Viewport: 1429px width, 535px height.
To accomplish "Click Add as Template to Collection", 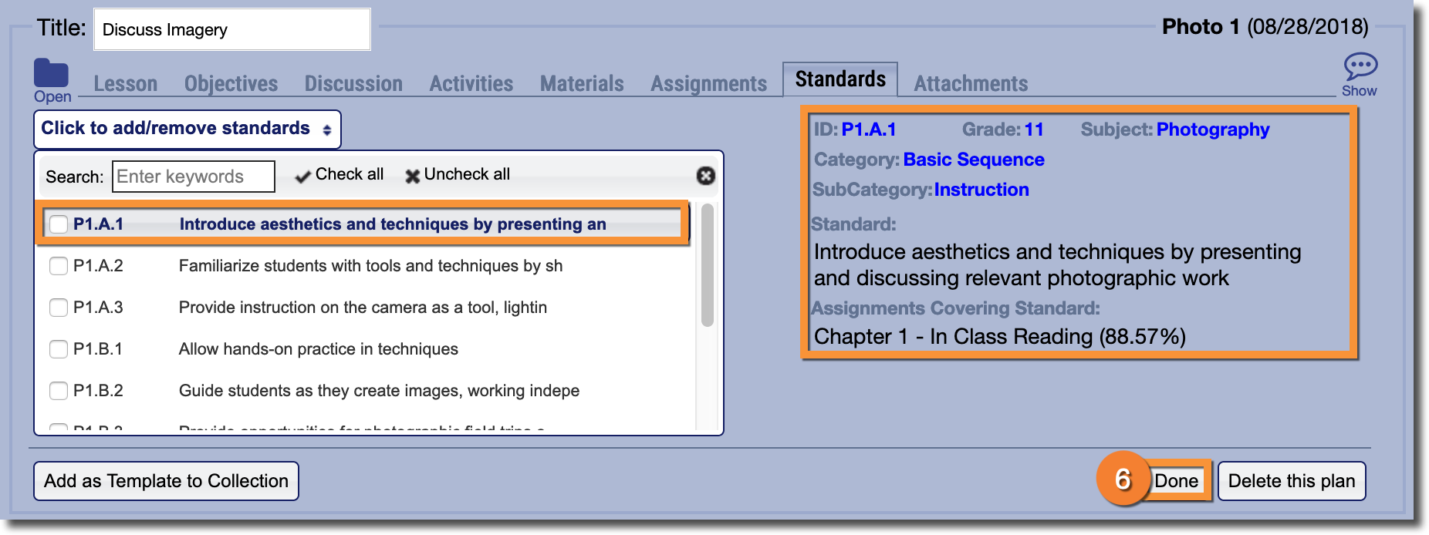I will point(166,481).
